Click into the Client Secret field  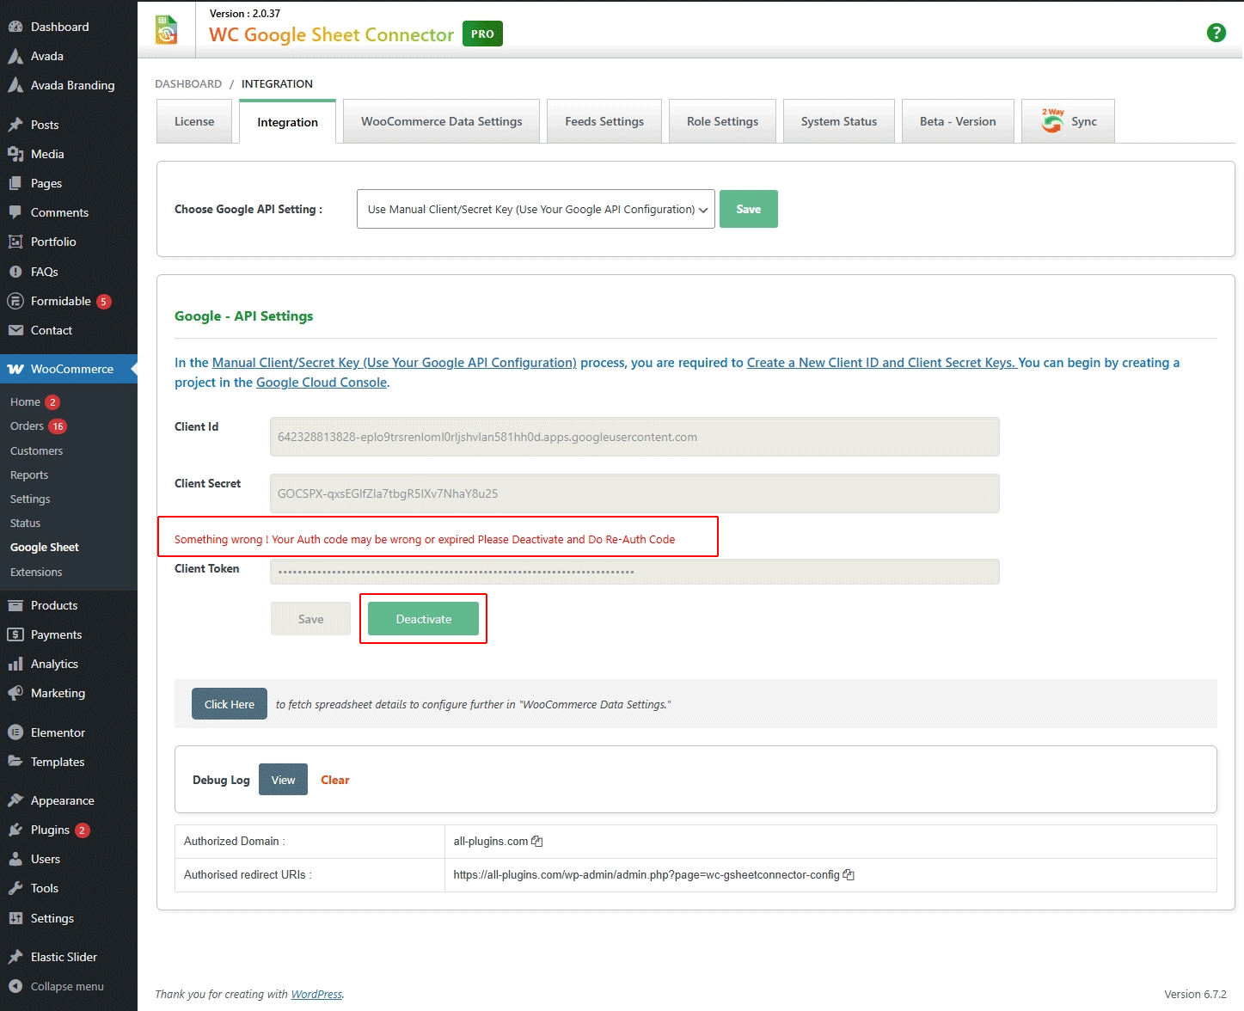click(634, 493)
